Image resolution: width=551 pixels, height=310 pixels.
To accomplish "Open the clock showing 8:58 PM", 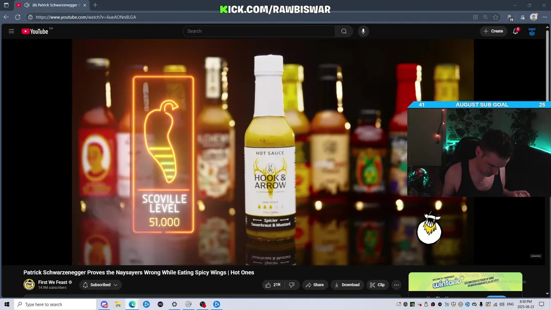I will point(526,304).
